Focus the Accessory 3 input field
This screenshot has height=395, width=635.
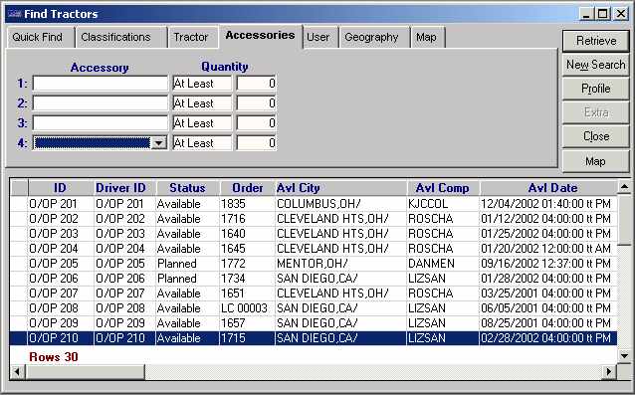pos(101,123)
